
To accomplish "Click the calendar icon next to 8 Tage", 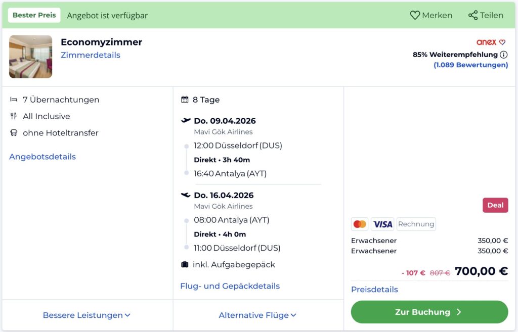I will (x=185, y=100).
